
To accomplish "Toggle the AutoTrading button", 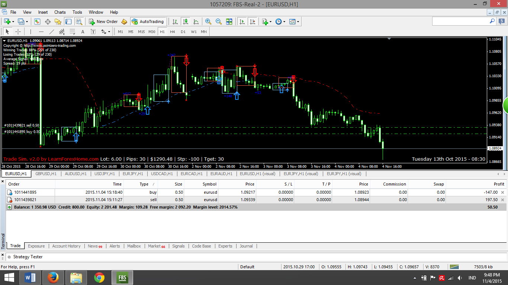I will pyautogui.click(x=148, y=22).
